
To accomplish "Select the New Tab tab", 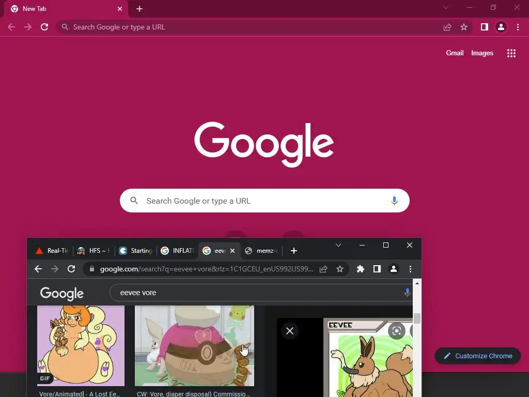I will [x=66, y=9].
